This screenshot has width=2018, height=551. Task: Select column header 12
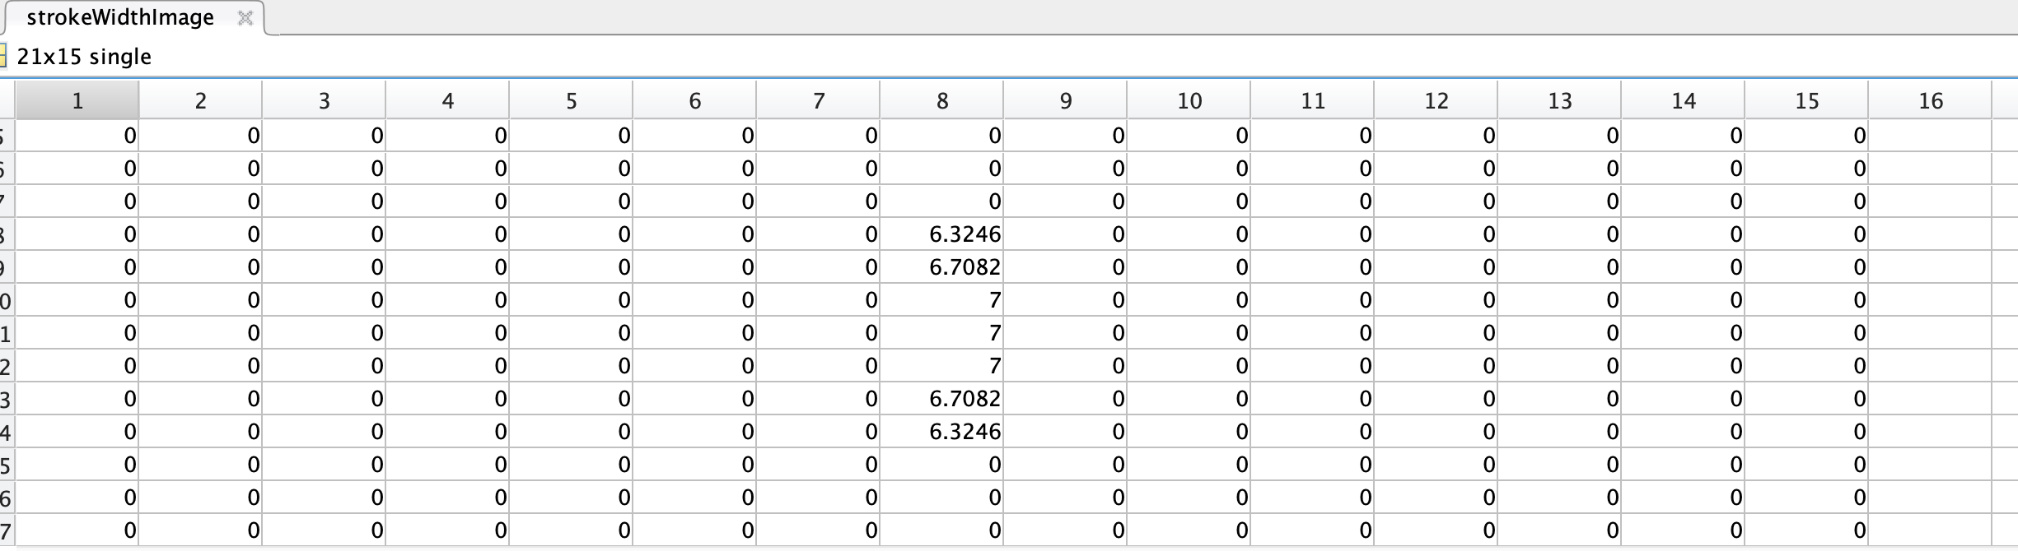[x=1436, y=100]
